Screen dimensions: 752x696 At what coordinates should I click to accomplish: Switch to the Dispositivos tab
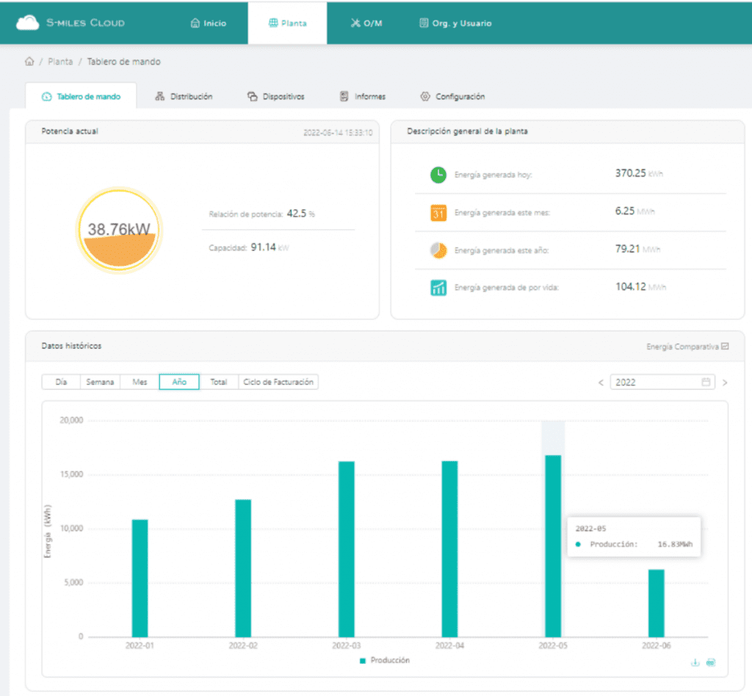tap(276, 96)
